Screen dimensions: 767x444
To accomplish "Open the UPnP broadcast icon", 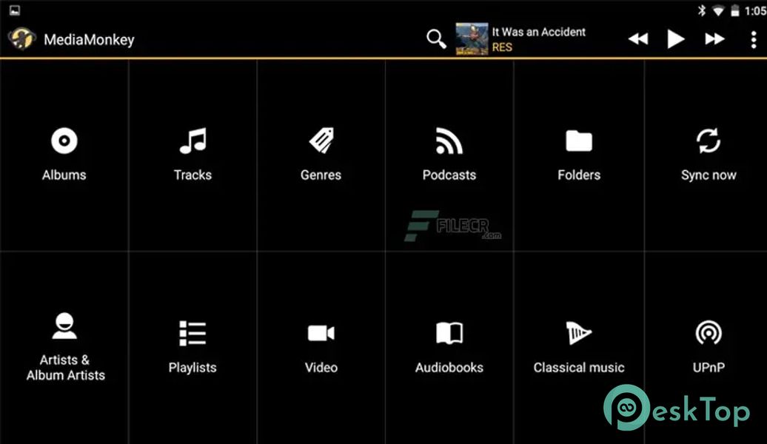I will tap(709, 334).
